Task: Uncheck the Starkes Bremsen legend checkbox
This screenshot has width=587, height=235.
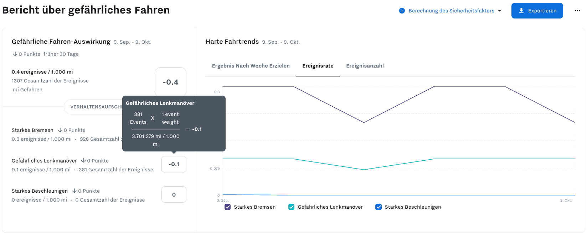Action: click(x=227, y=207)
